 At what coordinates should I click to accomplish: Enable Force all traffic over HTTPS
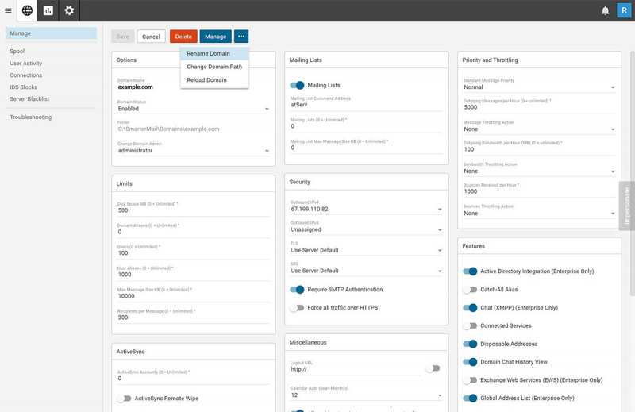(298, 308)
